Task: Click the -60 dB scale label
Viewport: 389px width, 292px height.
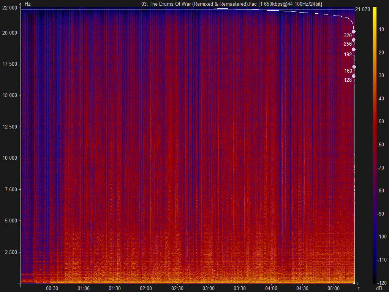Action: [x=381, y=144]
